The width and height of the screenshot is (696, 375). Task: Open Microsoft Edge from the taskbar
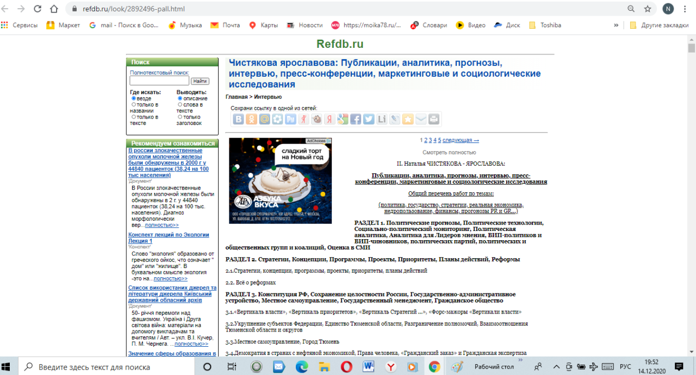point(302,366)
